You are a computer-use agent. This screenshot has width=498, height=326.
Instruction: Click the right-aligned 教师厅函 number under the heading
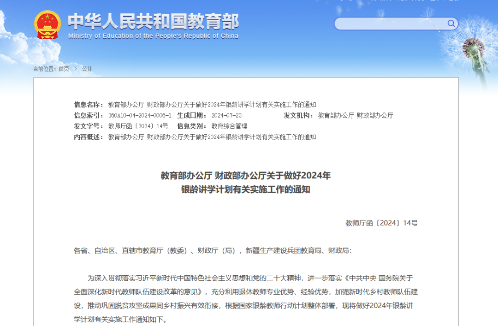tap(381, 223)
